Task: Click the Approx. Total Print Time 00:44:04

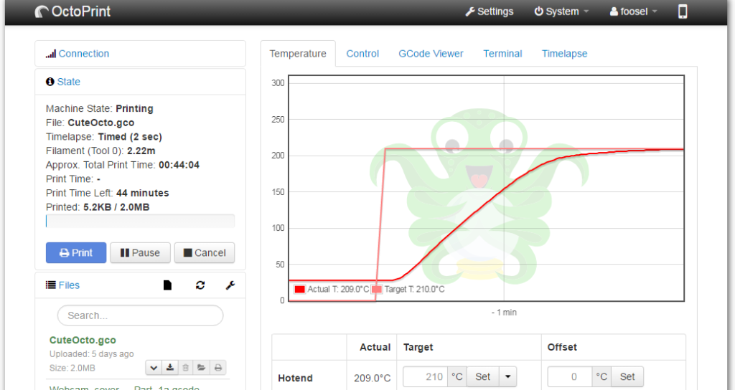Action: tap(122, 165)
